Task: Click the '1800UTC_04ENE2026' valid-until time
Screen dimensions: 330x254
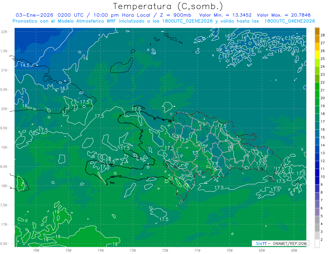Action: pyautogui.click(x=290, y=21)
